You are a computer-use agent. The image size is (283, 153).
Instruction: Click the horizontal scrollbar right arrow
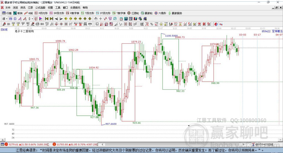(243, 144)
